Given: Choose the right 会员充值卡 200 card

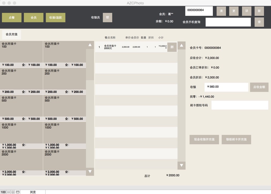Looking at the screenshot, I should click(65, 81).
